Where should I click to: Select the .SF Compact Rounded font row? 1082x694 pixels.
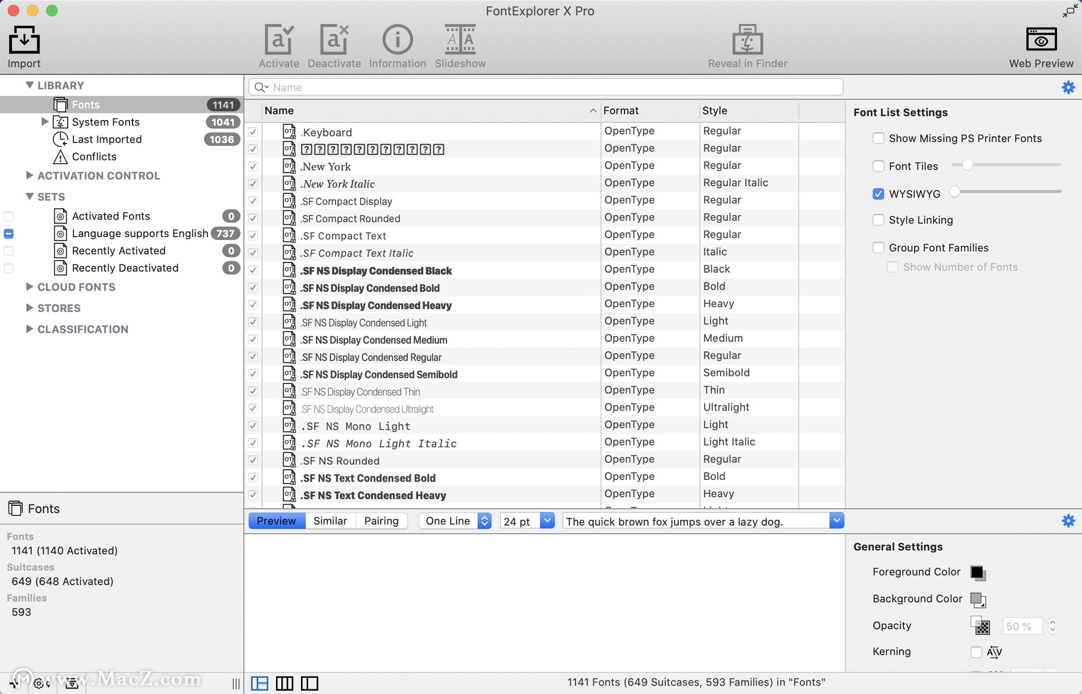545,219
